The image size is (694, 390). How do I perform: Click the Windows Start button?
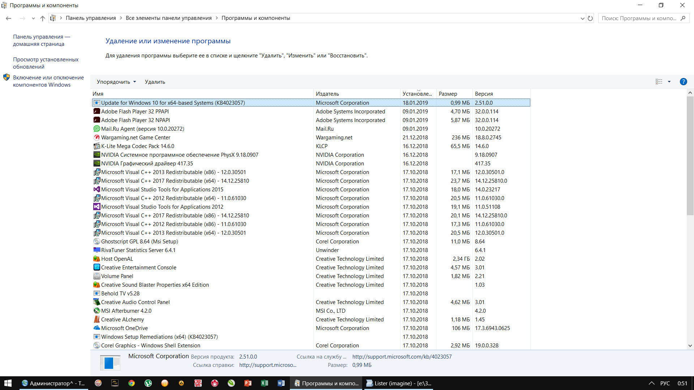pyautogui.click(x=8, y=383)
